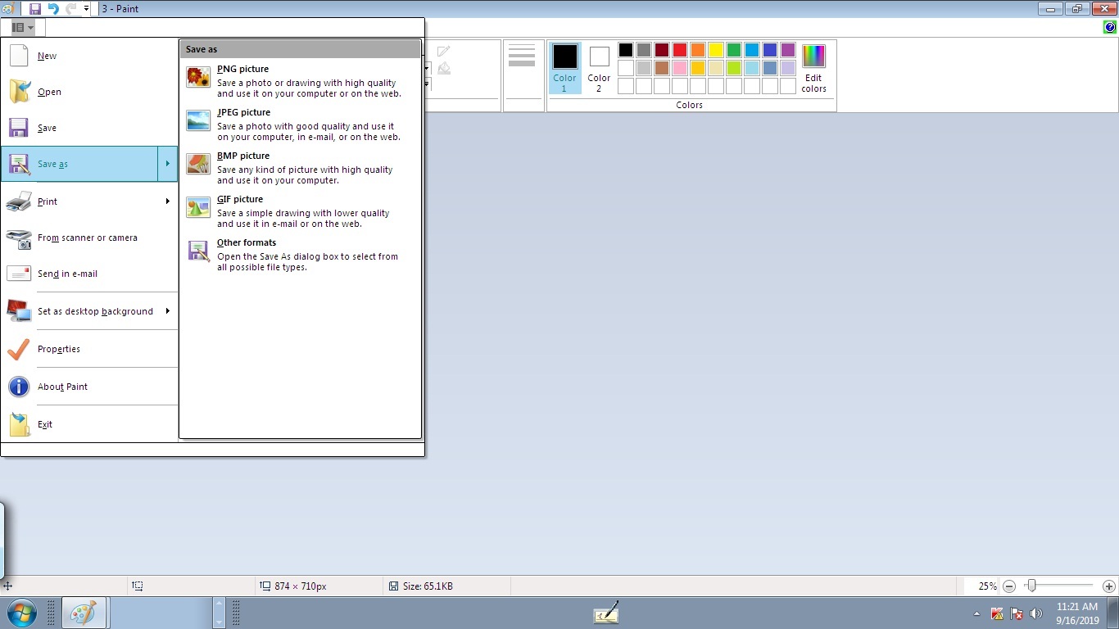1119x629 pixels.
Task: Pick the purple color swatch
Action: point(788,50)
